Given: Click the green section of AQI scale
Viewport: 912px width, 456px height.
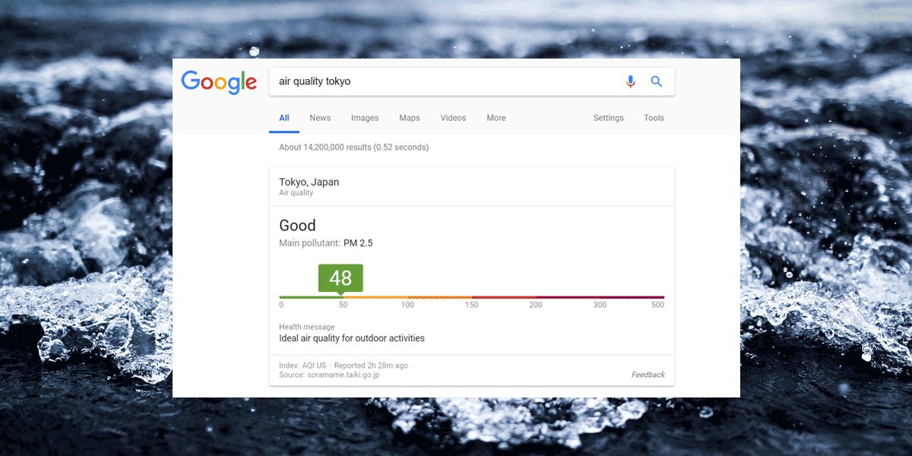Looking at the screenshot, I should click(311, 297).
